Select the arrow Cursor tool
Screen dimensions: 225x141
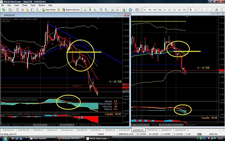tap(191, 10)
